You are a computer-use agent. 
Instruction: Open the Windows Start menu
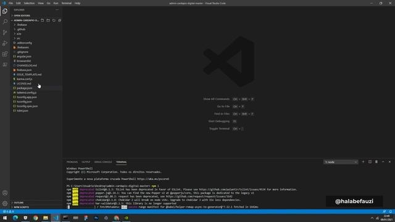[5, 218]
